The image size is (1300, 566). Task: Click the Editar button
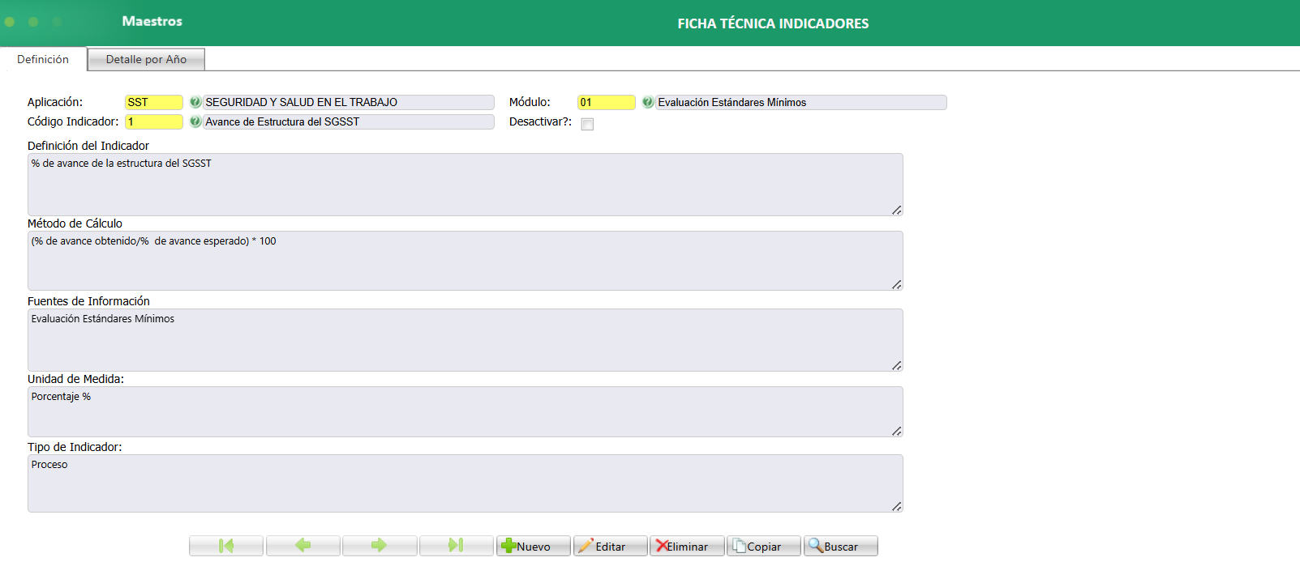tap(611, 546)
